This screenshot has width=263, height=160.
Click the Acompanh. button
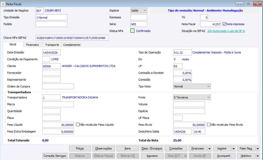[224, 156]
